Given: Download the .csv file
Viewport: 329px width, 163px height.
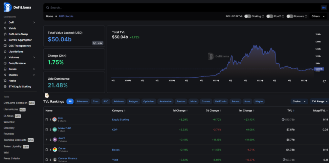Looking at the screenshot, I should coord(98,43).
